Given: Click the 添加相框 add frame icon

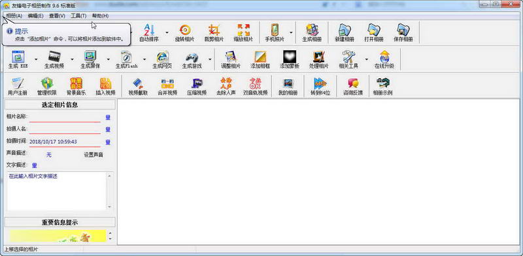Looking at the screenshot, I should 260,60.
